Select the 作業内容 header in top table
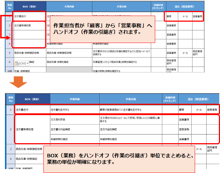The width and height of the screenshot is (220, 173). pyautogui.click(x=69, y=7)
